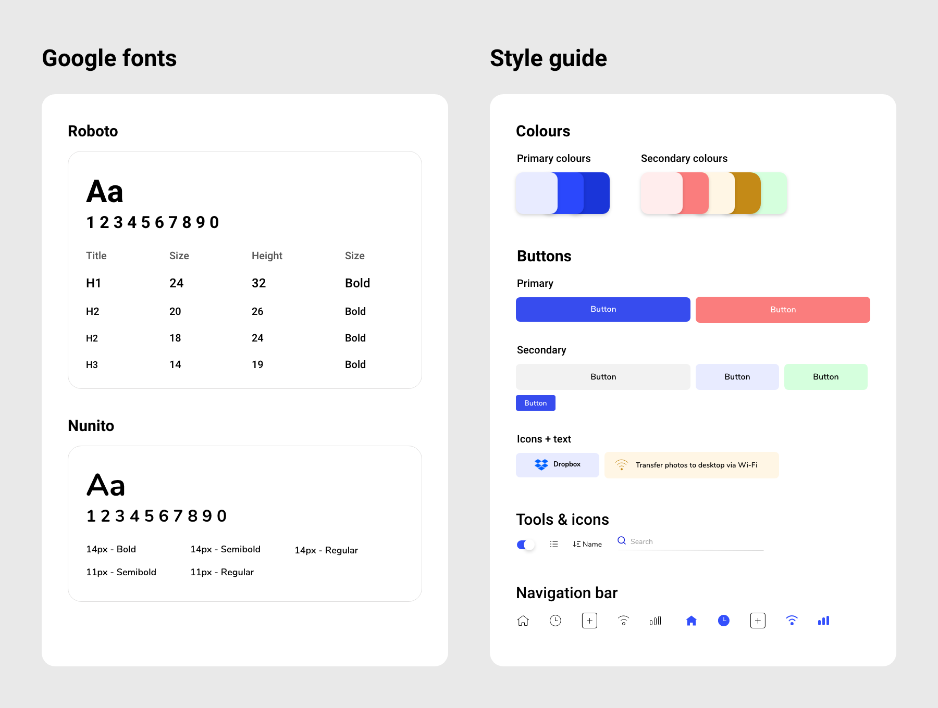This screenshot has width=938, height=708.
Task: Click the grey secondary Button
Action: point(603,377)
